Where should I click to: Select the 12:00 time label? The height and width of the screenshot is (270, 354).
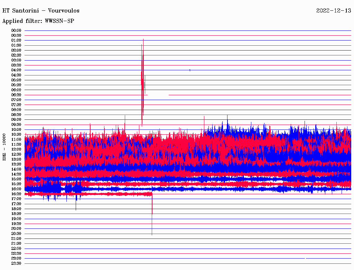[x=16, y=149]
